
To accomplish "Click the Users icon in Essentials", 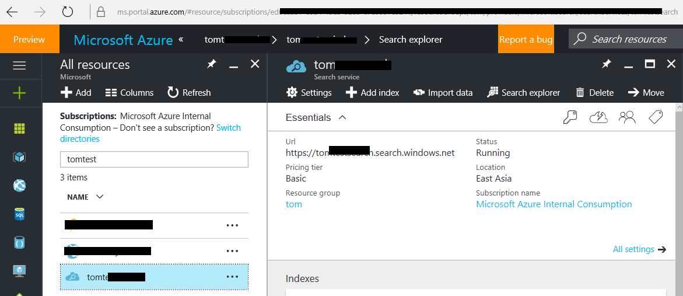I will coord(627,117).
